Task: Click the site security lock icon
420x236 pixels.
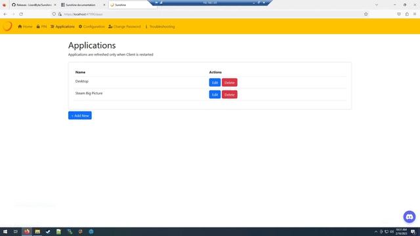Action: (x=60, y=14)
